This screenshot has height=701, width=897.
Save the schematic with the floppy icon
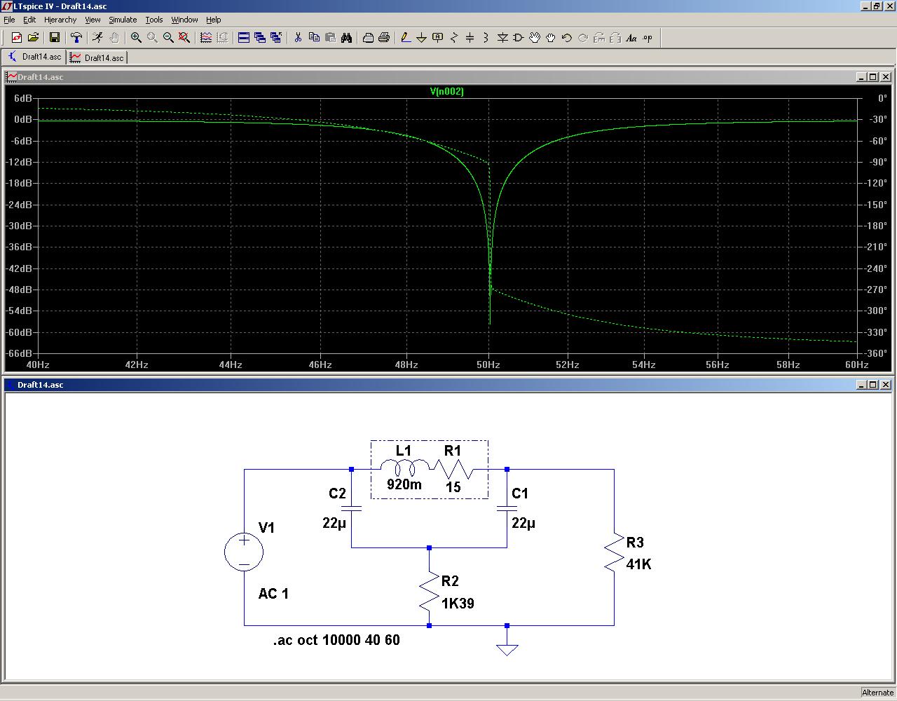tap(55, 38)
